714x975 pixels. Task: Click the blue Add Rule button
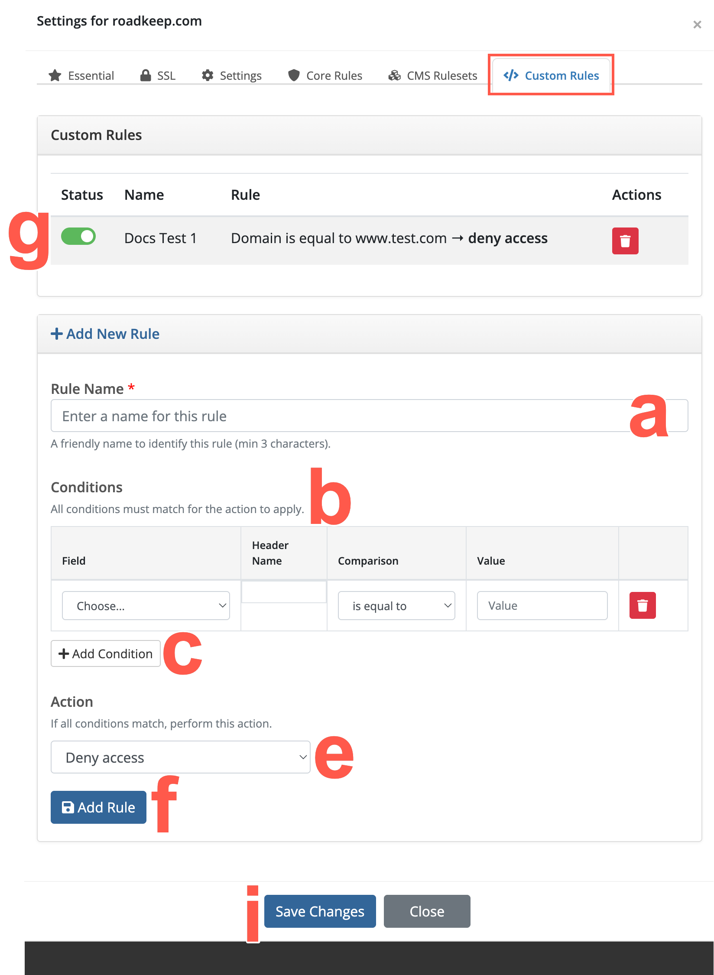click(98, 807)
